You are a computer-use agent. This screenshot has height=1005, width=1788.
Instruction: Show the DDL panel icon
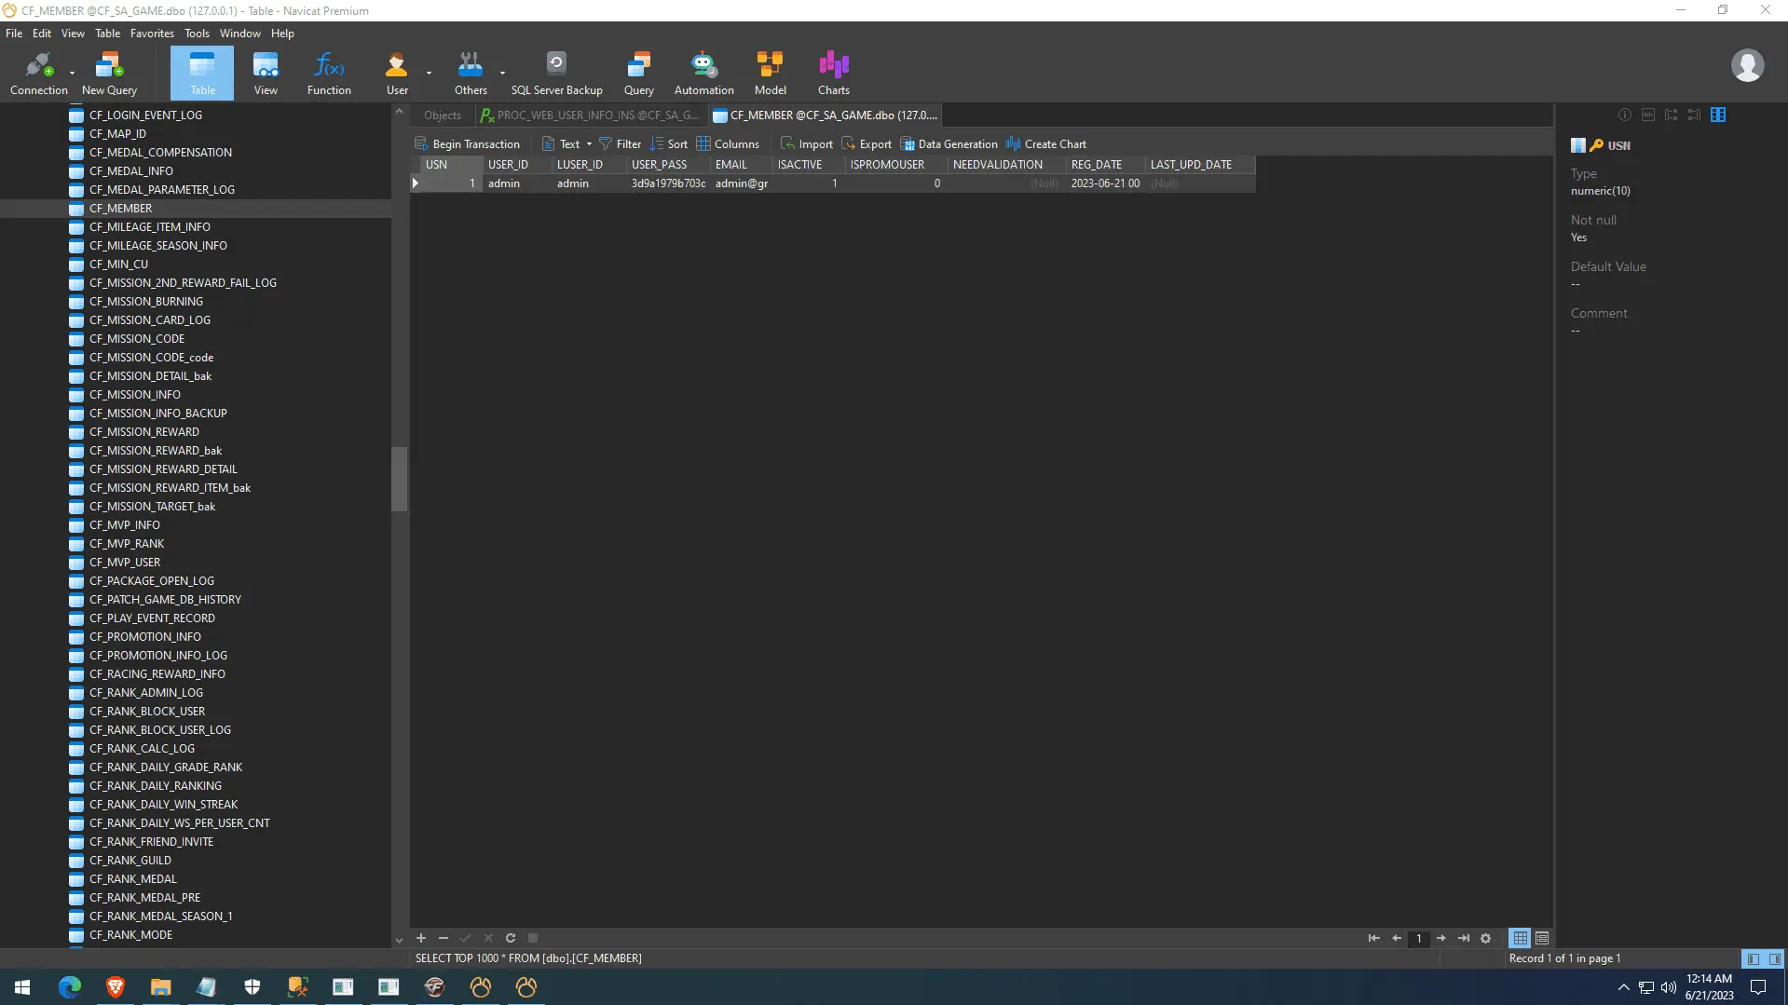click(x=1648, y=115)
